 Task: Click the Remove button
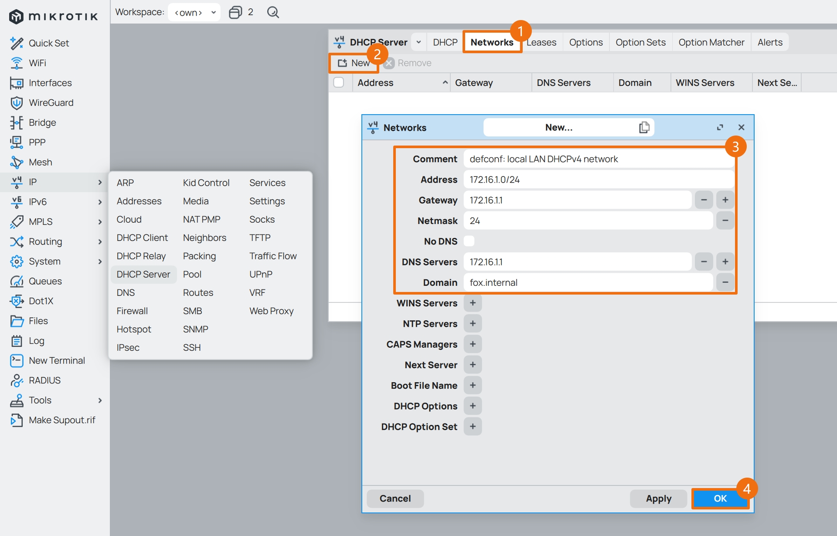pyautogui.click(x=408, y=63)
